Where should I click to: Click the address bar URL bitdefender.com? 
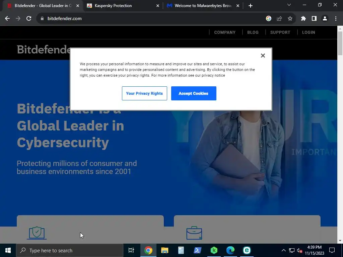65,19
